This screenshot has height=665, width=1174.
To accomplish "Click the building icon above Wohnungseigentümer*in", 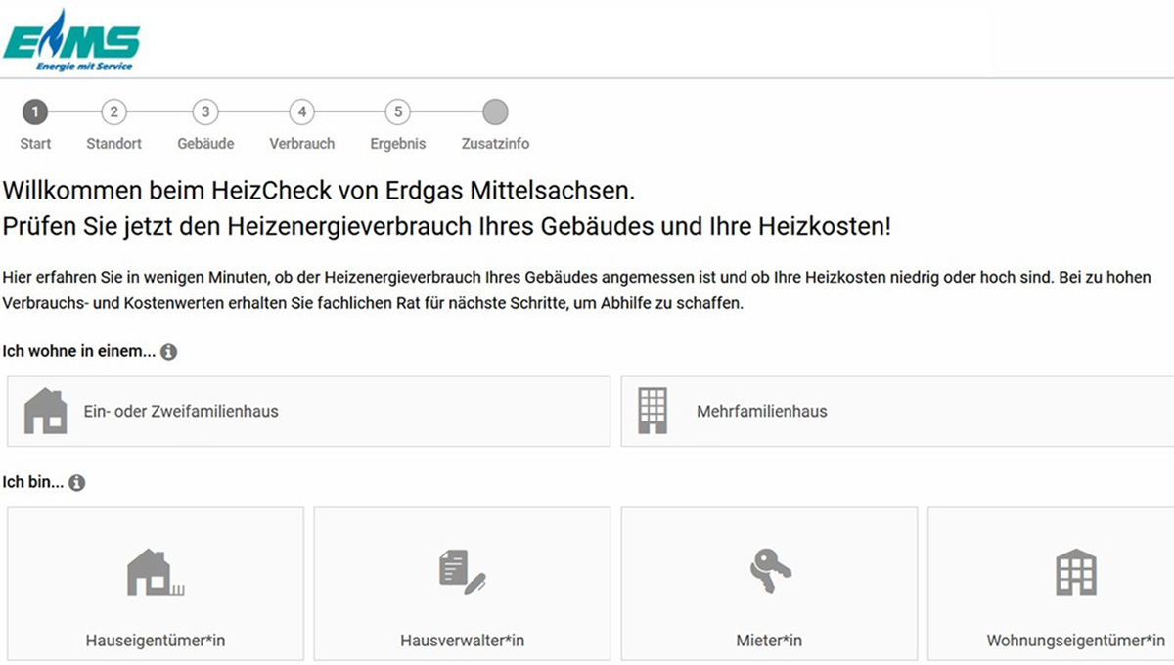I will [1075, 573].
